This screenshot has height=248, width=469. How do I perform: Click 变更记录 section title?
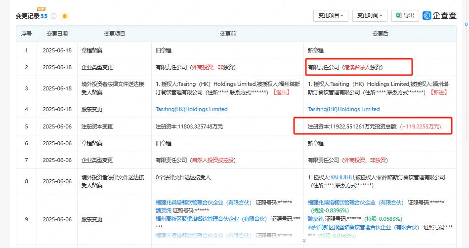28,16
